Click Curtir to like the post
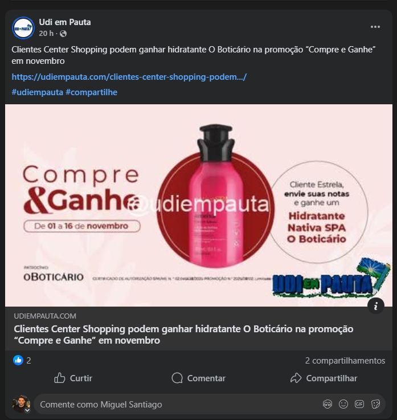Viewport: 397px width, 420px height. pos(73,378)
